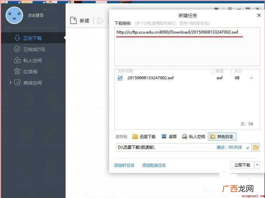Close the 新建任务 dialog
The width and height of the screenshot is (265, 198).
click(x=259, y=15)
